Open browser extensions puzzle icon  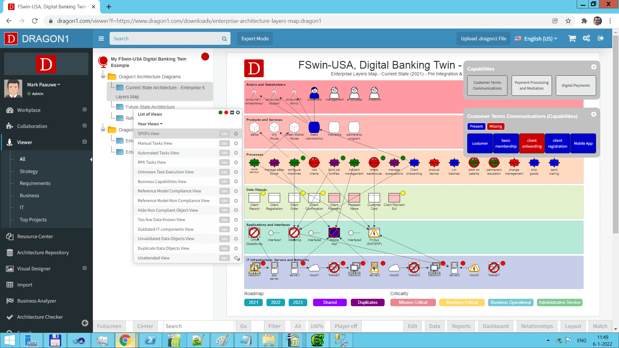[x=584, y=21]
